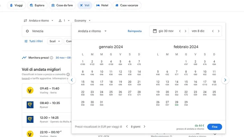This screenshot has height=137, width=244.
Task: Select 8 gennaio 2024 with €46 price
Action: pos(83,73)
